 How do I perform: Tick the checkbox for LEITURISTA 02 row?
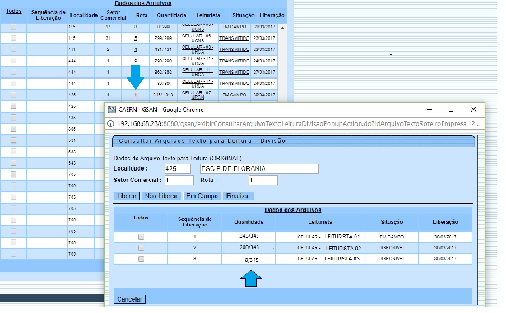(x=141, y=248)
